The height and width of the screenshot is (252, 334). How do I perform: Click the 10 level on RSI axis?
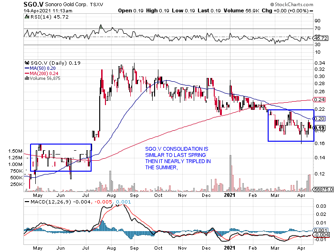click(x=317, y=52)
